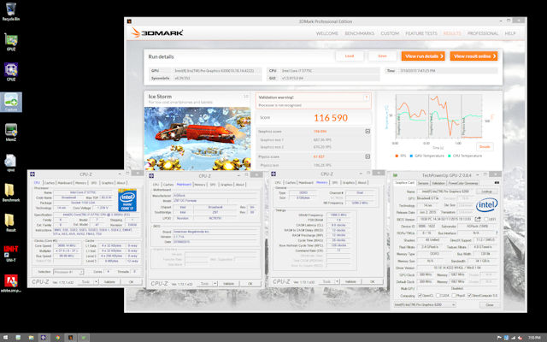Open the Adobe PDF file on desktop

click(x=11, y=283)
